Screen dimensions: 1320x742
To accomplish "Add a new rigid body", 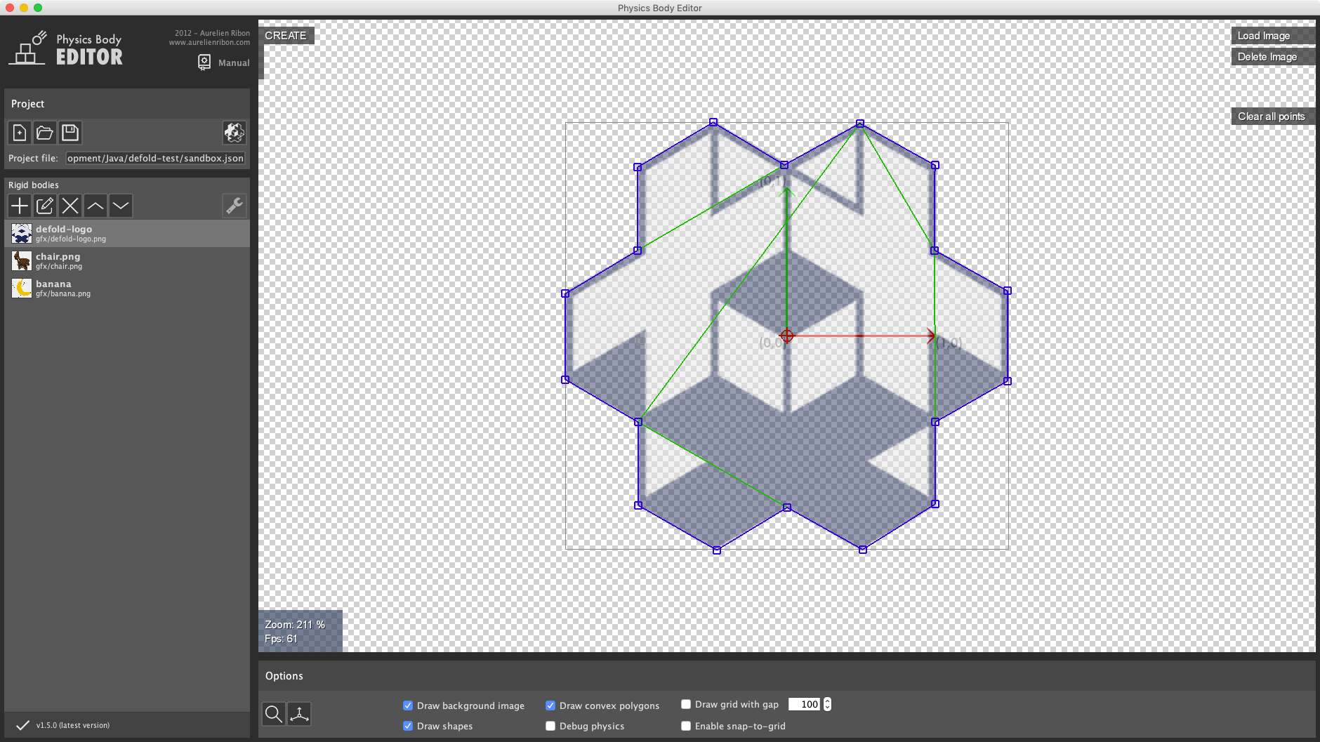I will [20, 206].
